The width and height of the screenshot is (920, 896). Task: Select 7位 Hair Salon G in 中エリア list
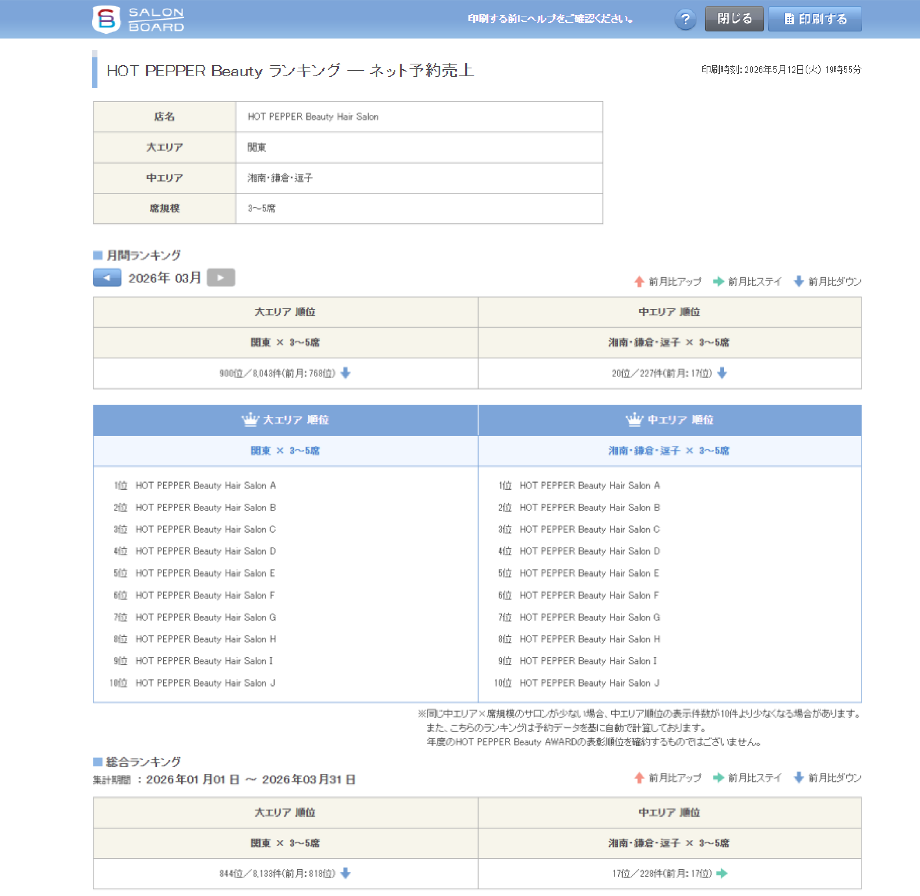579,617
